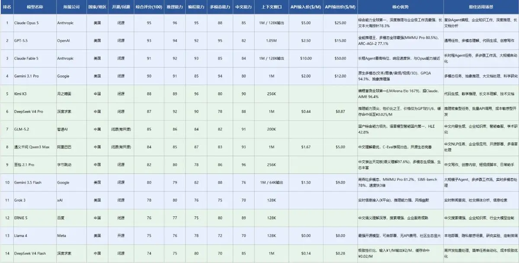The height and width of the screenshot is (263, 519).
Task: Select the 核心优势 column header
Action: [400, 7]
